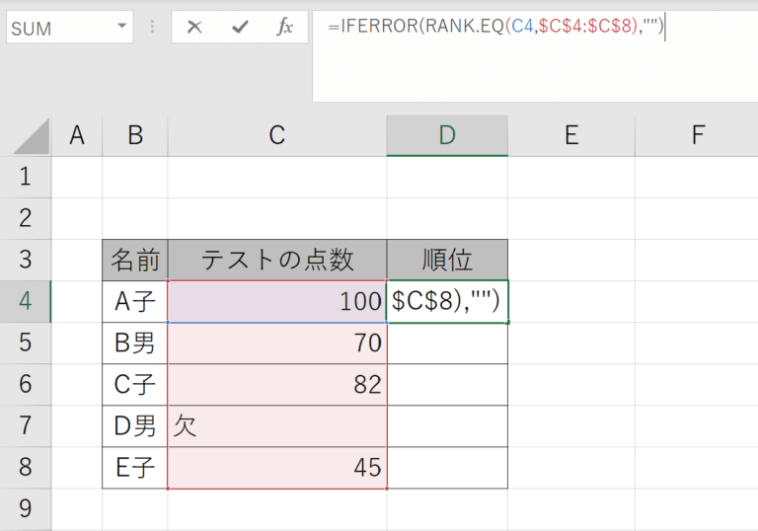Screen dimensions: 758x531
Task: Click the rank cell for C子
Action: coord(447,385)
